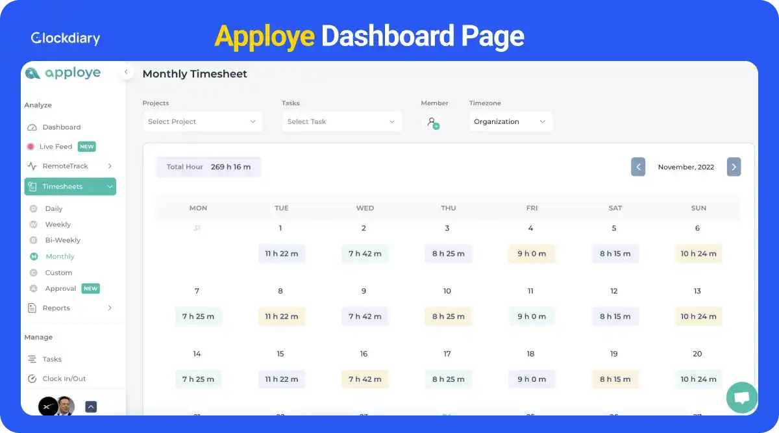779x433 pixels.
Task: Open the 10 h 24 m entry on day 13
Action: point(699,316)
